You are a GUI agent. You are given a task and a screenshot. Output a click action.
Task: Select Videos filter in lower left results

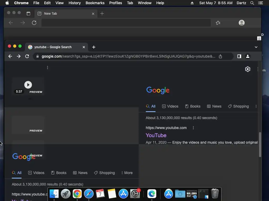(36, 173)
